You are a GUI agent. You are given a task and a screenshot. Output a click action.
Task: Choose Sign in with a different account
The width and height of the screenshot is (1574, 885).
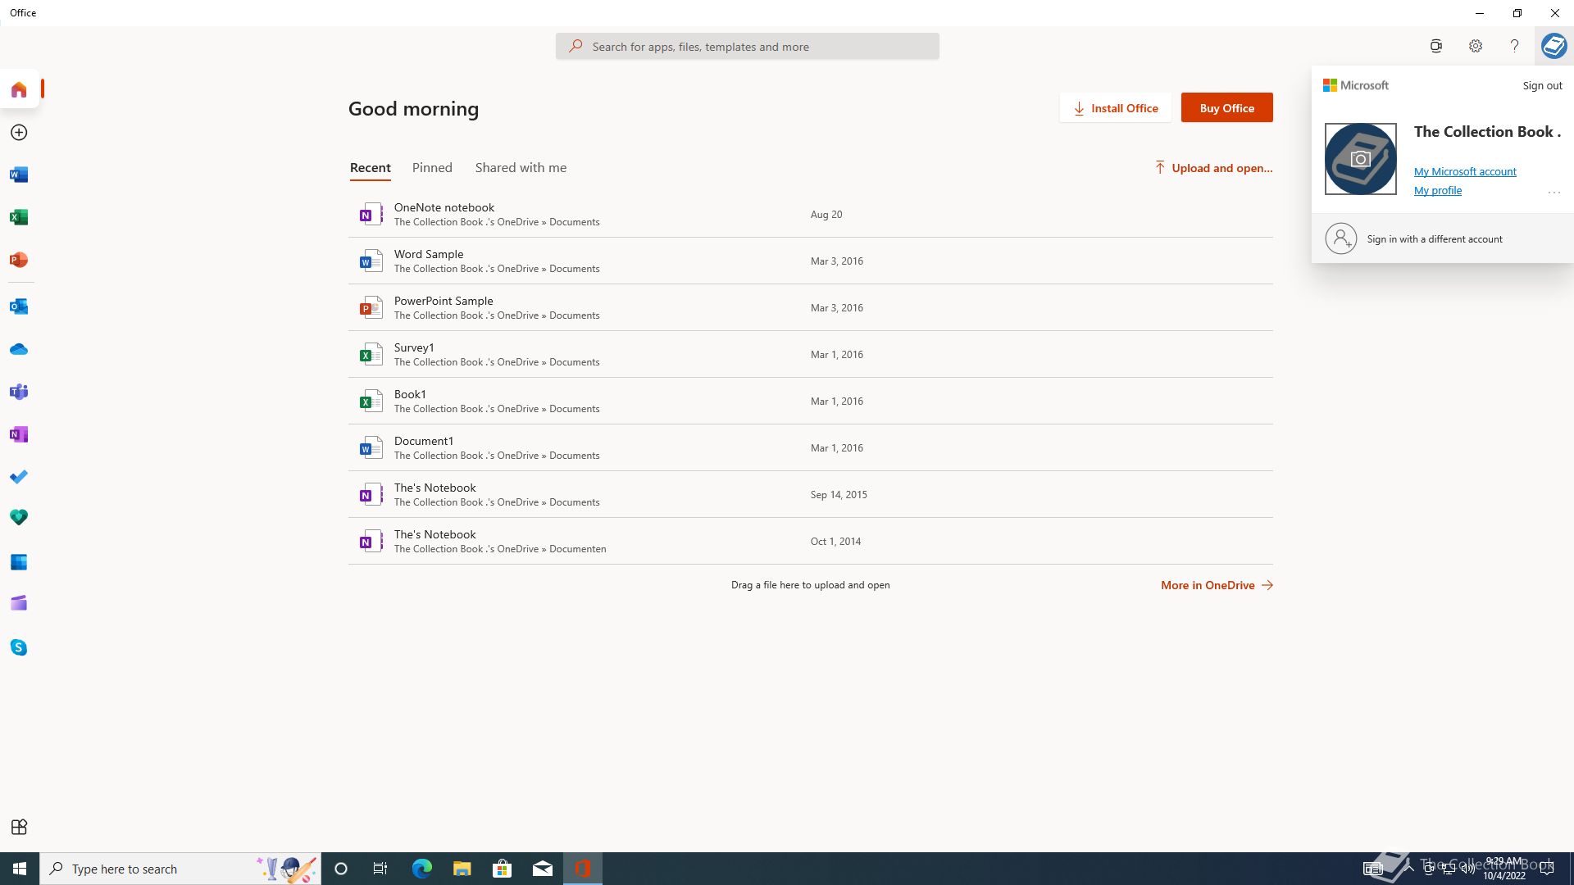tap(1443, 239)
